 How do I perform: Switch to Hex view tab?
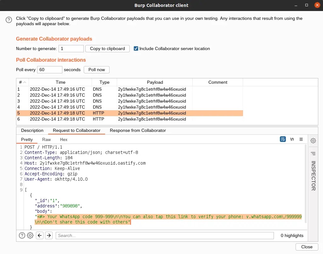64,139
